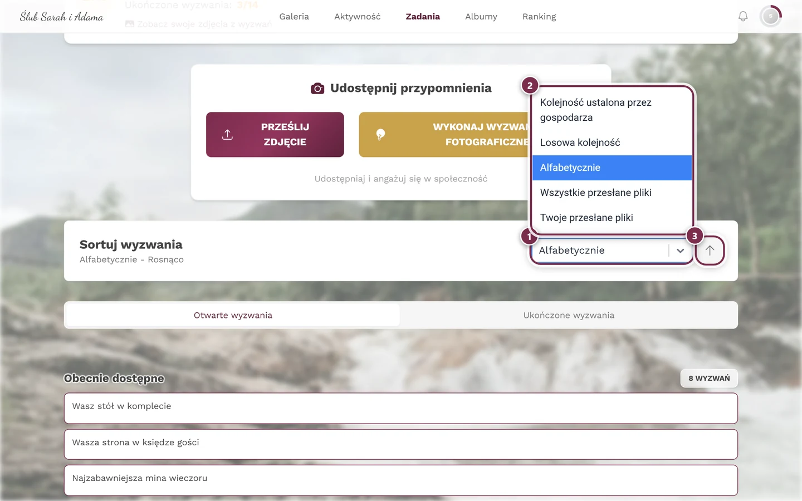The width and height of the screenshot is (802, 501).
Task: Choose Kolejność ustalona przez gospodarza option
Action: tap(612, 110)
